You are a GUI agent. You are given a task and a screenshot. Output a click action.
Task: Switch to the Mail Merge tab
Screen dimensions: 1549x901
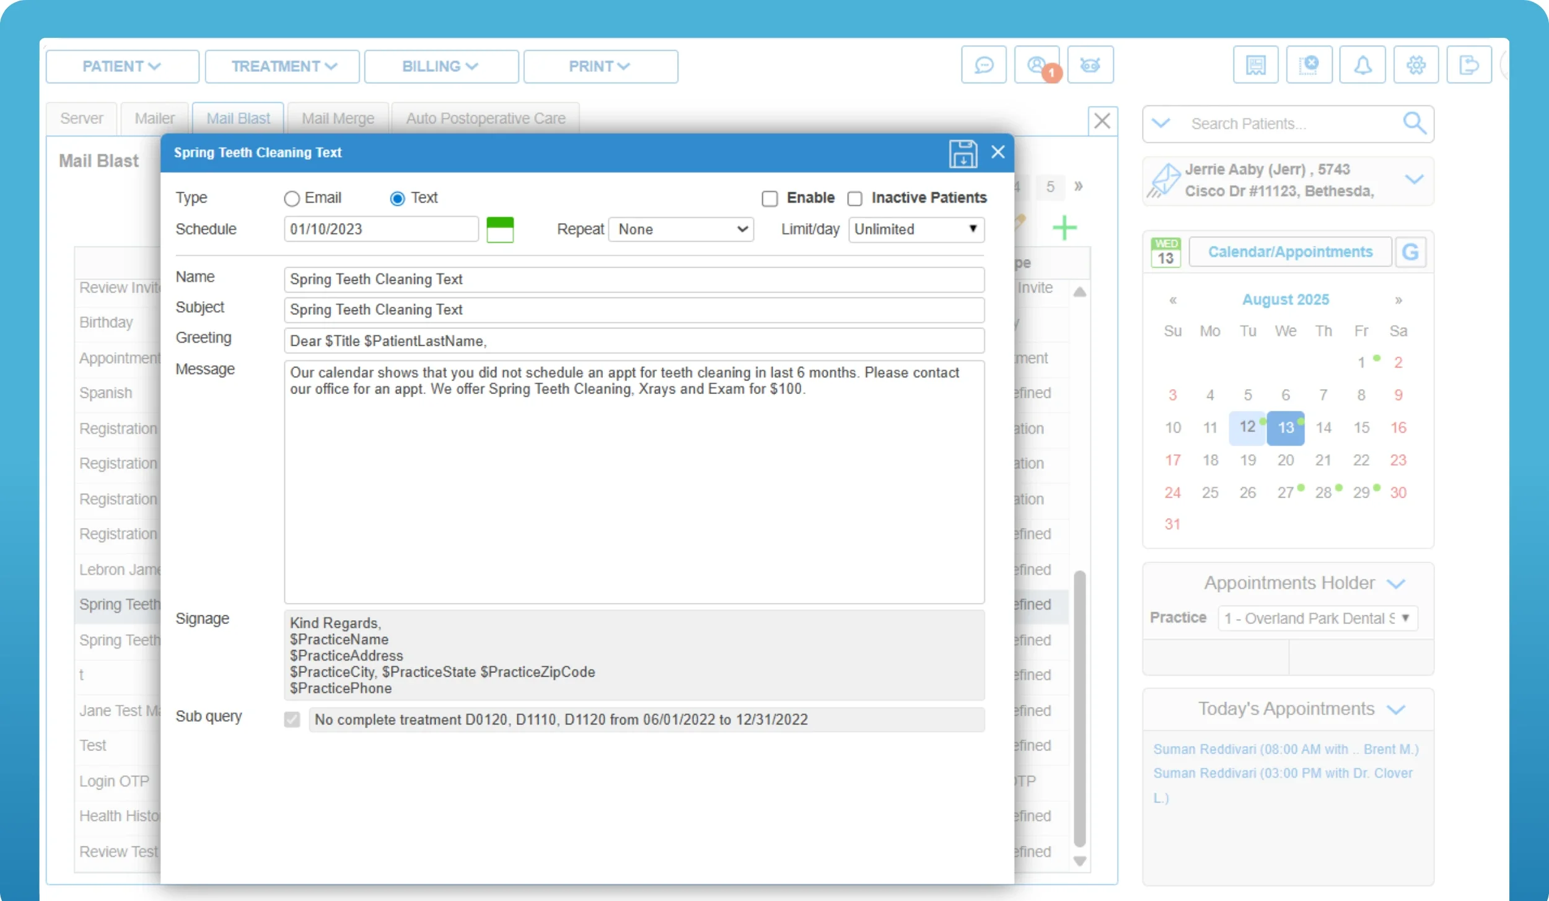338,118
